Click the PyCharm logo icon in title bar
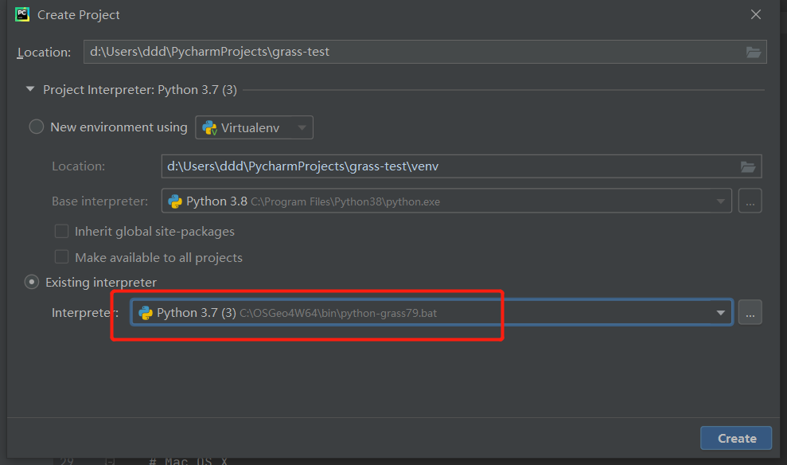 (x=22, y=14)
